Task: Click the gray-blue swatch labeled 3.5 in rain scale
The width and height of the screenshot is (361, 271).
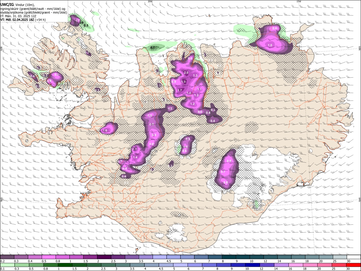Action: [x=137, y=265]
